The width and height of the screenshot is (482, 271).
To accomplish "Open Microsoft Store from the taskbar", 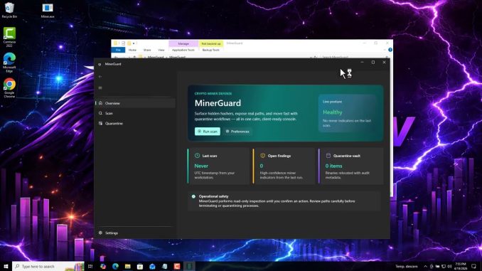I will [140, 267].
